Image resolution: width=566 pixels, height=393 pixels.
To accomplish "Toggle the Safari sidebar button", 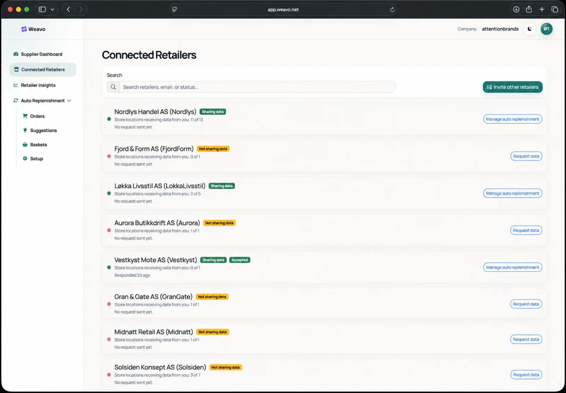I will coord(42,10).
